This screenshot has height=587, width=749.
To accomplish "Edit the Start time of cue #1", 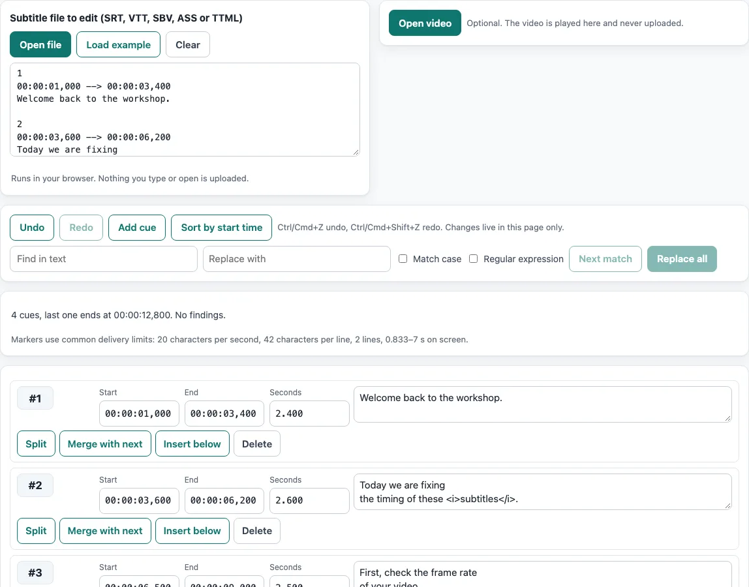I will (x=139, y=414).
